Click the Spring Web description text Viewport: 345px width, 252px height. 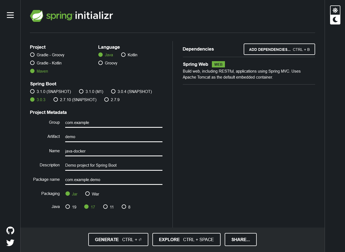click(242, 74)
